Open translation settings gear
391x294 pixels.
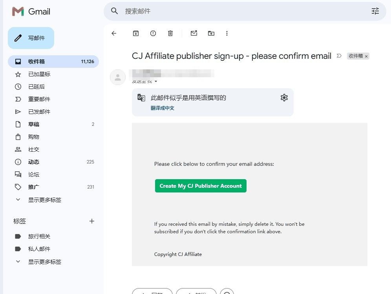pos(284,98)
